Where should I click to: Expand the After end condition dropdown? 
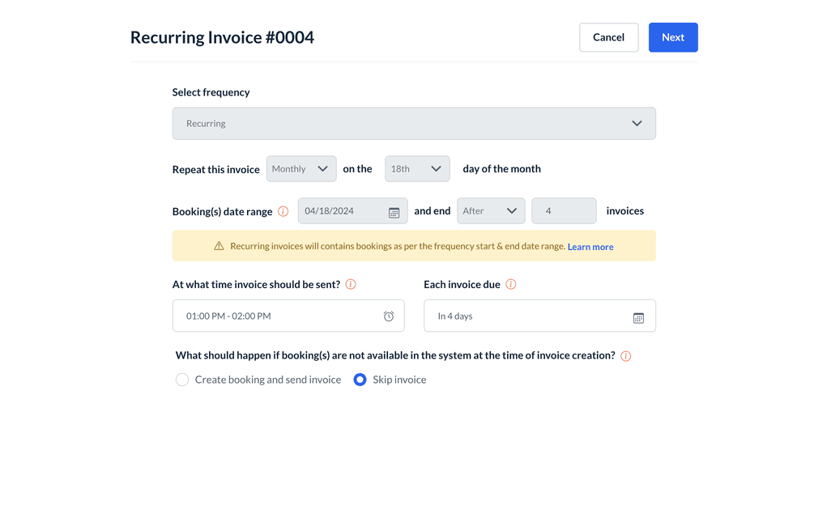pos(491,211)
